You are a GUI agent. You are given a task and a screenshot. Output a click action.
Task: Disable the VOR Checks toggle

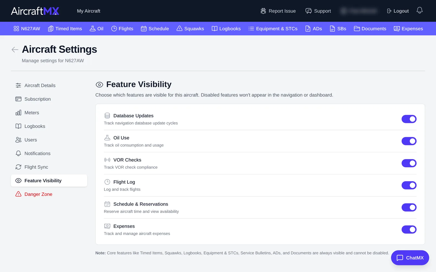pyautogui.click(x=409, y=163)
